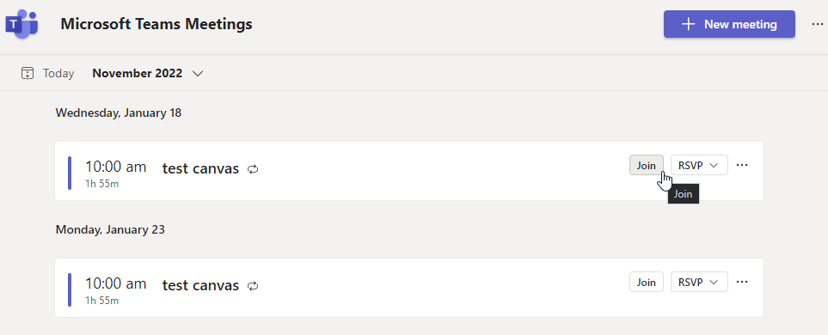
Task: Select the Monday, January 23 date heading
Action: pos(110,229)
